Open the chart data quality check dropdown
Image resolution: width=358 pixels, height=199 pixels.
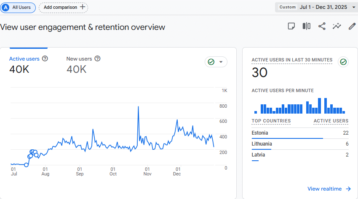point(216,62)
